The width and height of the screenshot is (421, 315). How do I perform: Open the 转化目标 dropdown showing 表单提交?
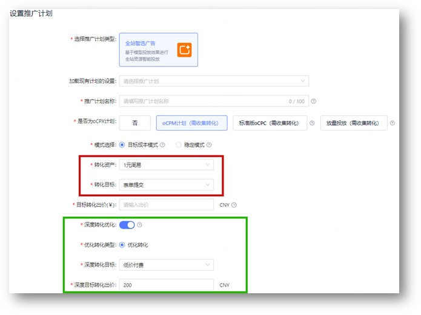[x=167, y=185]
